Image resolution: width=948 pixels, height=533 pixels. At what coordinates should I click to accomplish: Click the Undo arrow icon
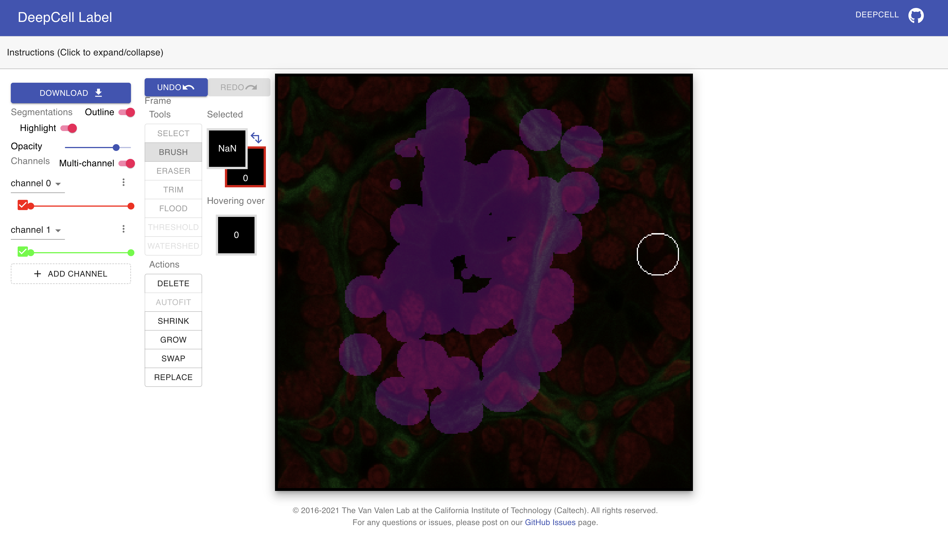[x=188, y=87]
